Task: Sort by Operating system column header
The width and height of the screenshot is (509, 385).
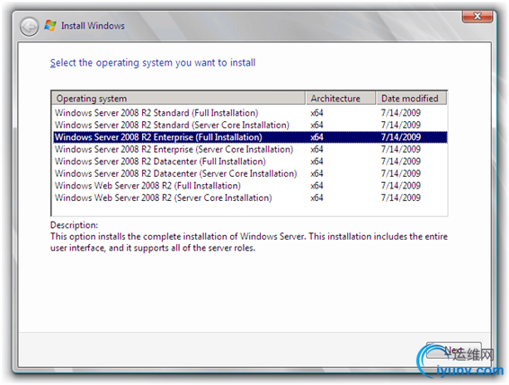Action: (x=178, y=98)
